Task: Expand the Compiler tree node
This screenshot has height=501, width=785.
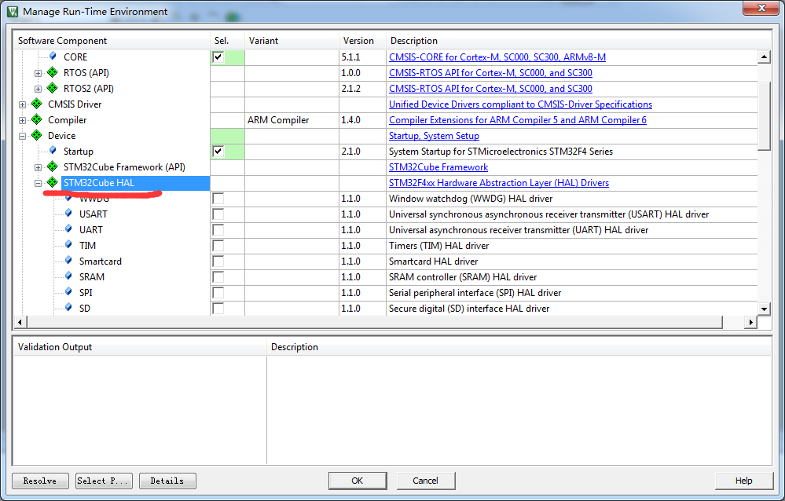Action: click(22, 120)
